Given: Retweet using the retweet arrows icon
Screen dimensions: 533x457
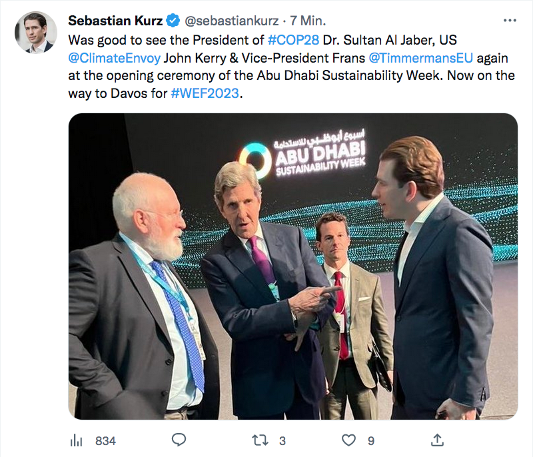Looking at the screenshot, I should (x=260, y=440).
